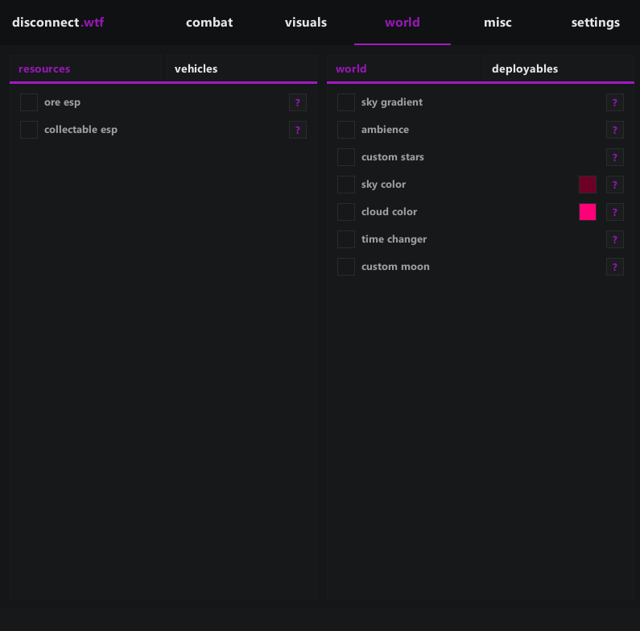
Task: Check the collectable esp option
Action: pos(29,130)
